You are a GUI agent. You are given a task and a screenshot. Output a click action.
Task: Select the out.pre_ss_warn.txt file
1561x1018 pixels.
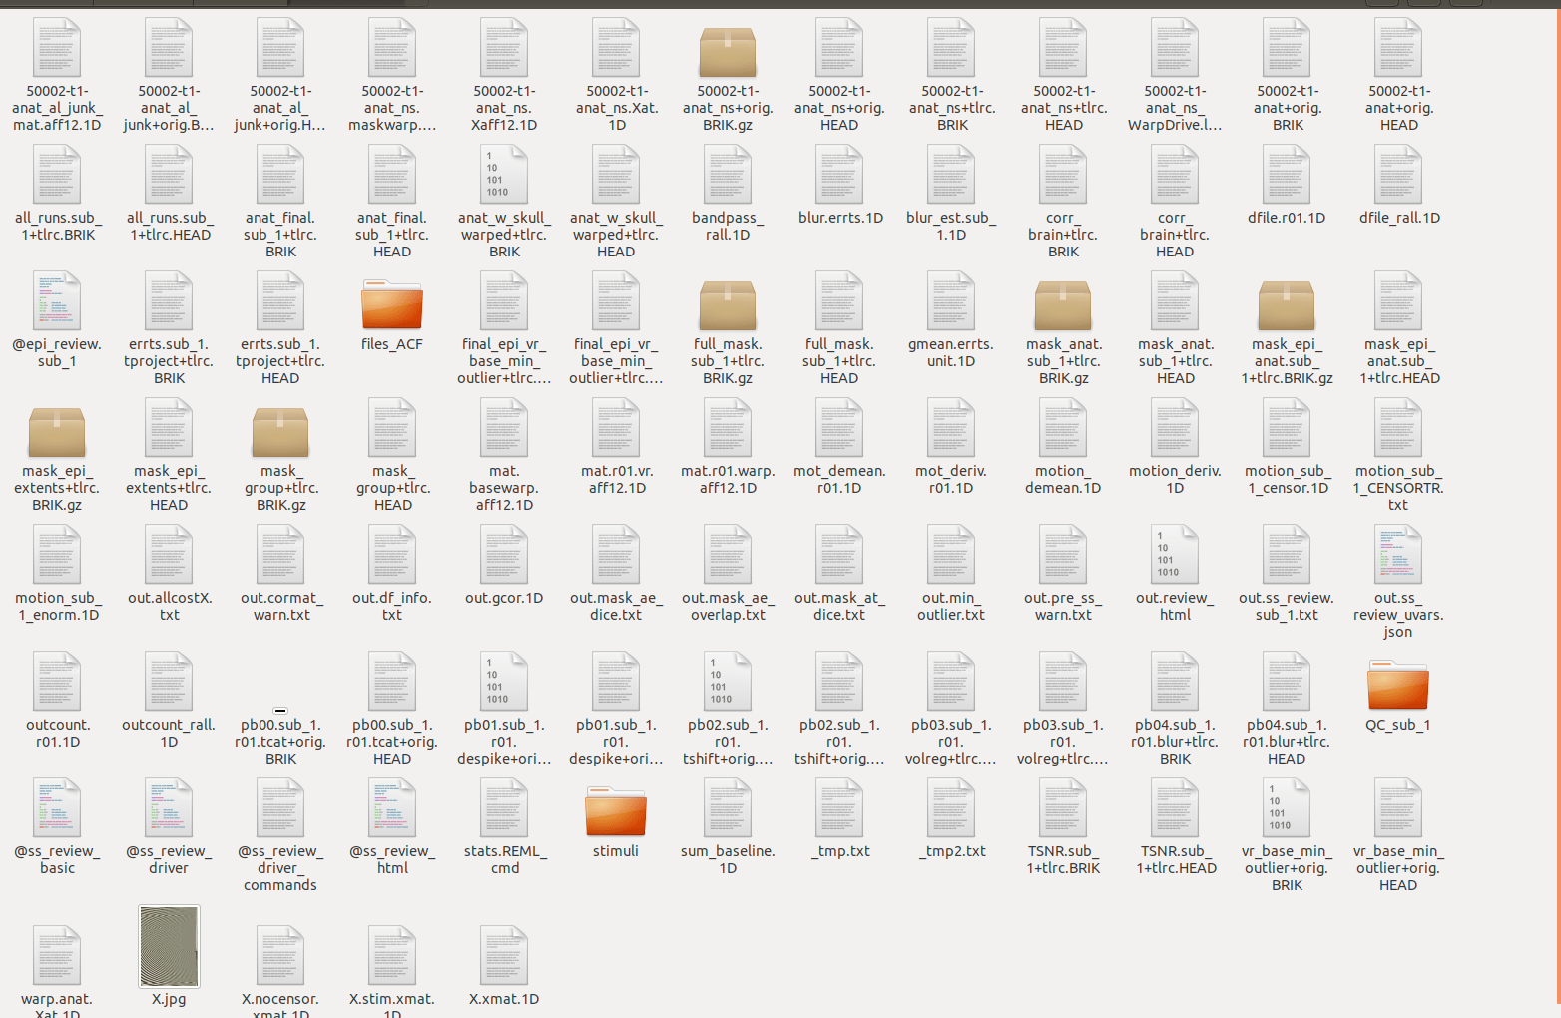[x=1063, y=554]
